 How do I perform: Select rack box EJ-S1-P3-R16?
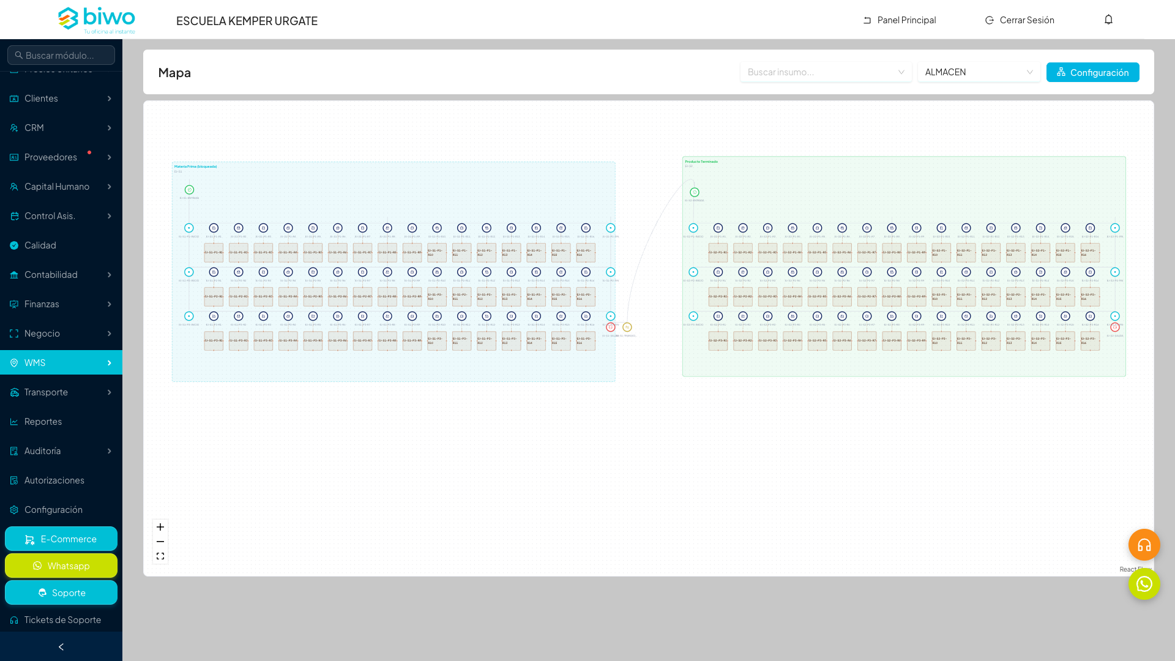tap(586, 341)
